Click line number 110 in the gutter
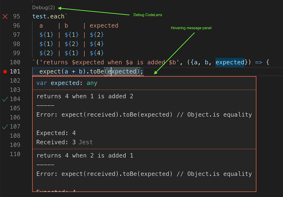 pos(15,154)
